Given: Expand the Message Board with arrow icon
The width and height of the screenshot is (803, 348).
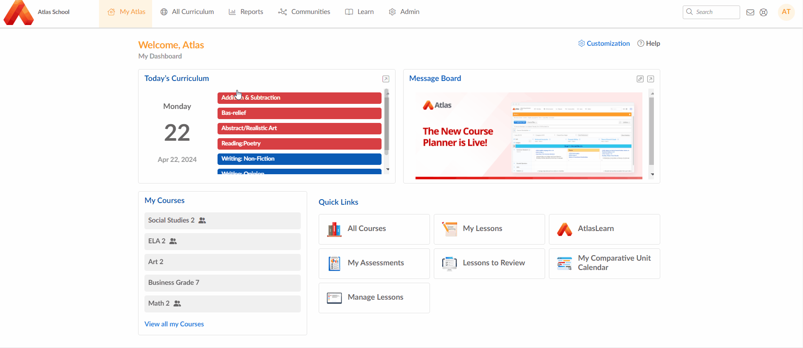Looking at the screenshot, I should click(x=650, y=79).
